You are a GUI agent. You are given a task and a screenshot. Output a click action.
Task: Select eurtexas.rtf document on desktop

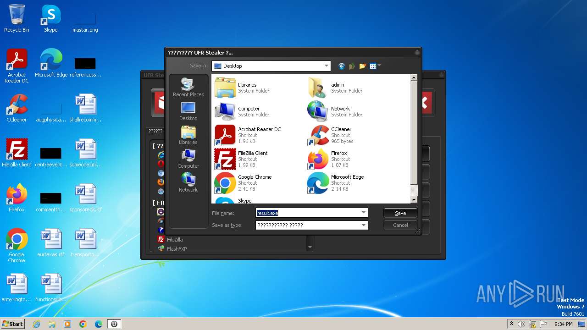(51, 243)
